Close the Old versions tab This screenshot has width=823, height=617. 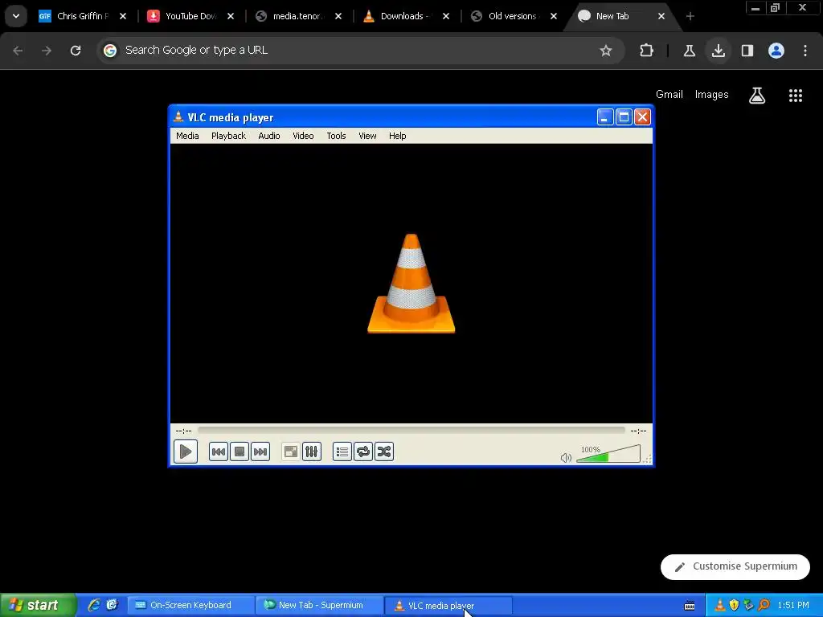[553, 16]
